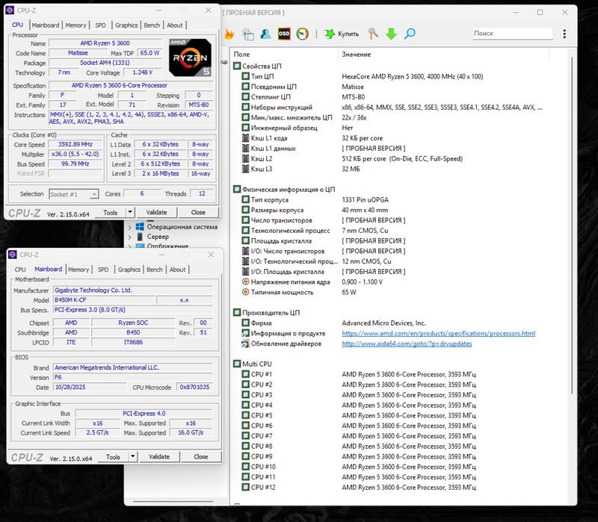Click the gauge benchmark icon in toolbar
This screenshot has height=522, width=598.
tap(302, 34)
